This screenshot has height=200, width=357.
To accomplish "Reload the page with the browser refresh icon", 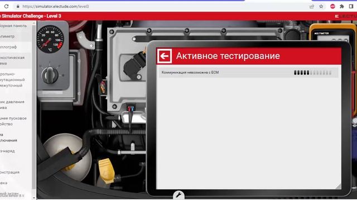I will tap(6, 6).
